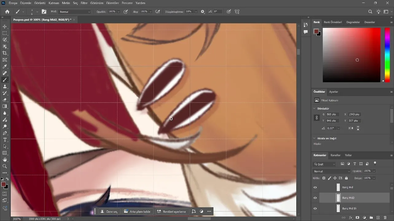Toggle pressure for opacity

[126, 12]
